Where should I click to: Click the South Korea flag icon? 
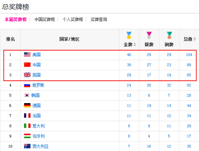(x=27, y=95)
